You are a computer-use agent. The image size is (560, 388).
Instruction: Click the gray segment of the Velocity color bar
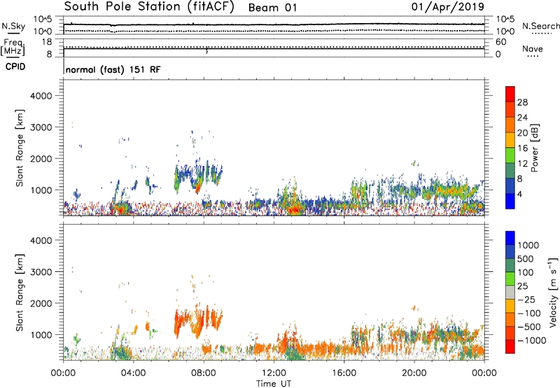(x=510, y=293)
